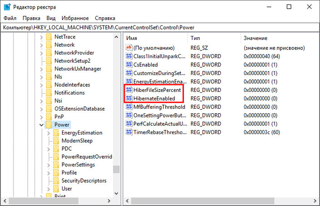Select the MfBufferingThreshold value name
Screen dimensions: 320x206
pos(159,107)
